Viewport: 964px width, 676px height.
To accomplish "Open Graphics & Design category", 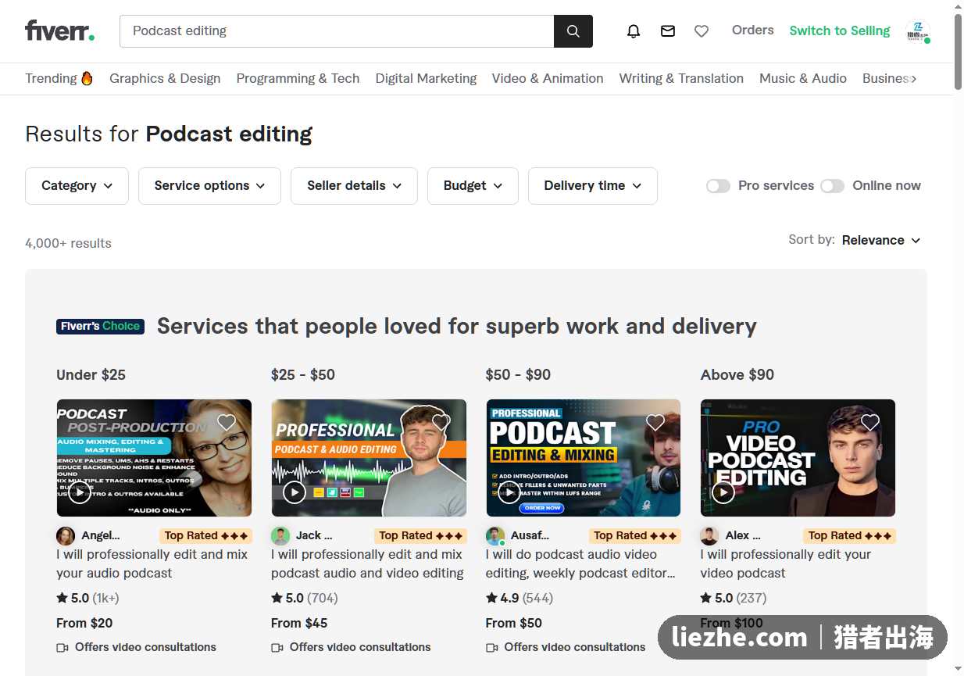I will pos(165,78).
